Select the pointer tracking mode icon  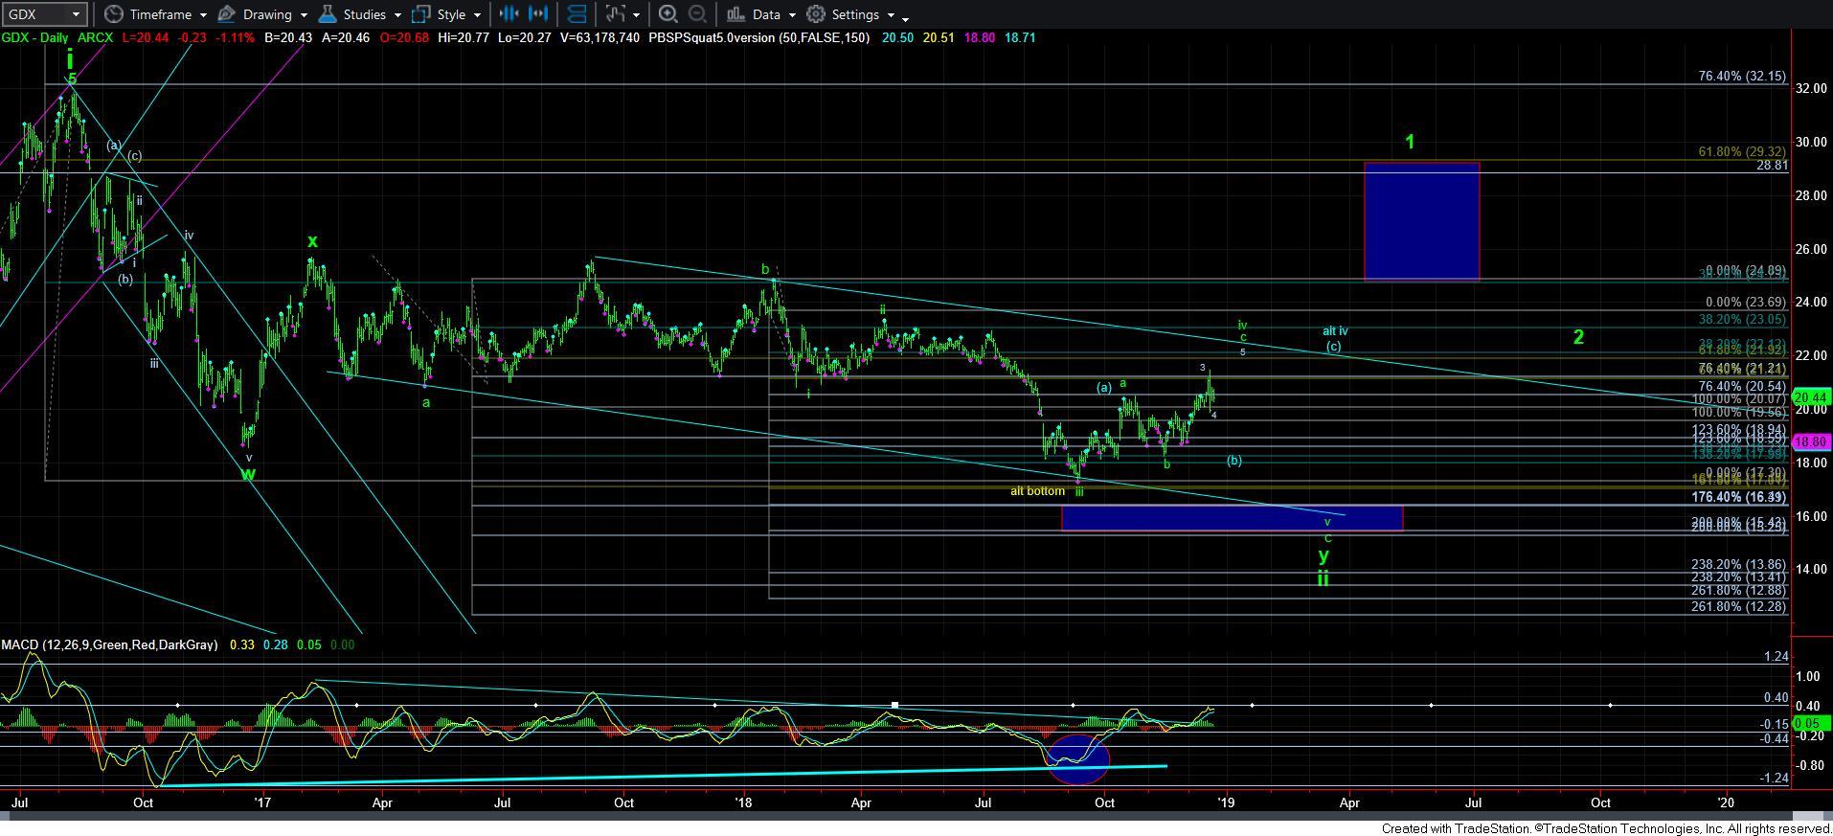coord(615,14)
